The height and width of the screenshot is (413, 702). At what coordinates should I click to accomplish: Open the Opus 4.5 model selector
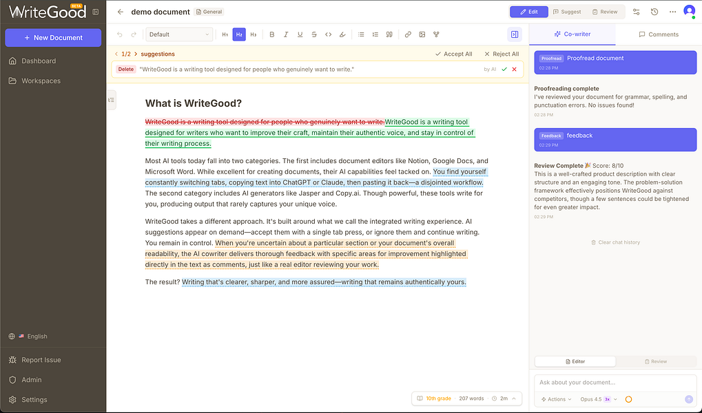coord(594,399)
